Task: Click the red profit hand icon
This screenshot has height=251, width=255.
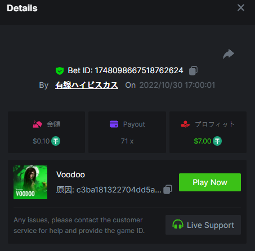Action: pyautogui.click(x=185, y=124)
